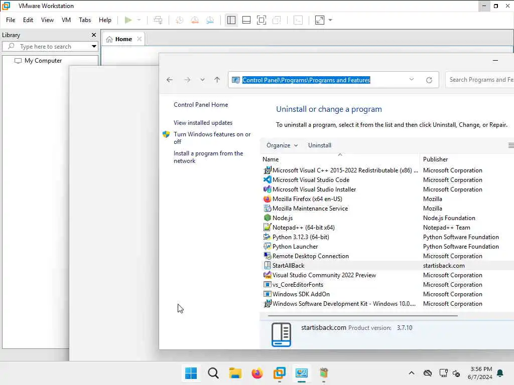Image resolution: width=514 pixels, height=385 pixels.
Task: Toggle the VMware library sidebar view icon
Action: (231, 20)
